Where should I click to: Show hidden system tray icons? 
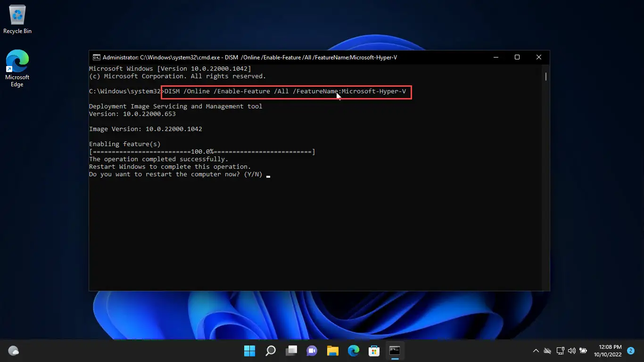536,351
